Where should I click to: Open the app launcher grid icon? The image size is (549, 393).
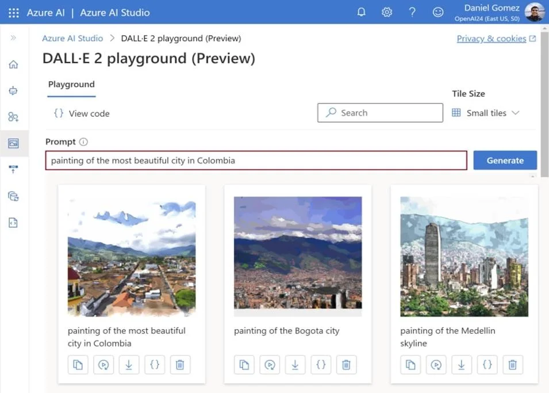click(14, 13)
